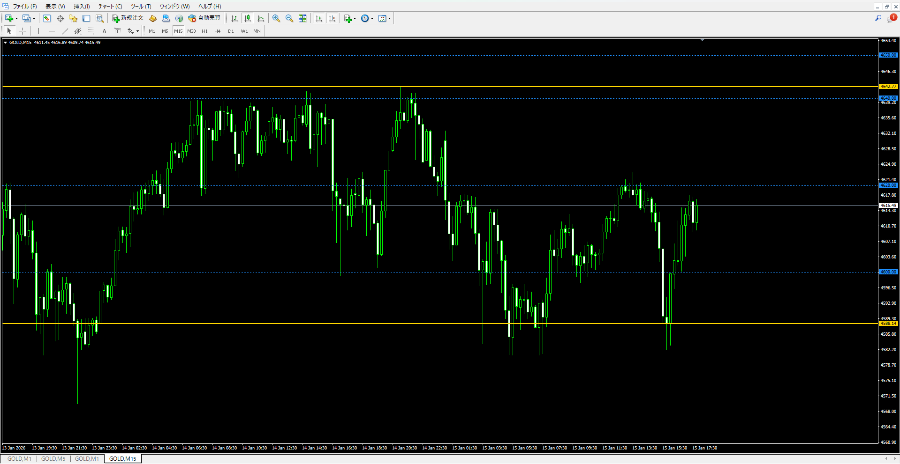Viewport: 900px width, 464px height.
Task: Select the Fibonacci retracement tool
Action: (91, 31)
